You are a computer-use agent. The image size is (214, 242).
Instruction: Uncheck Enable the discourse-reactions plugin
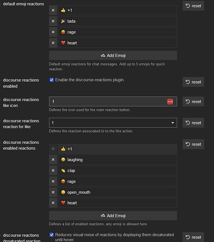coord(51,80)
